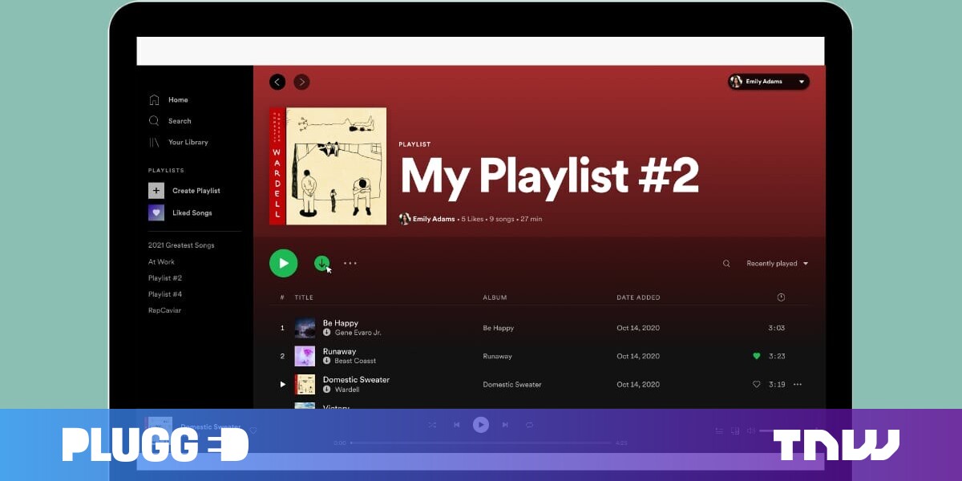Screen dimensions: 962x481
Task: Go back with the left arrow button
Action: [x=277, y=82]
